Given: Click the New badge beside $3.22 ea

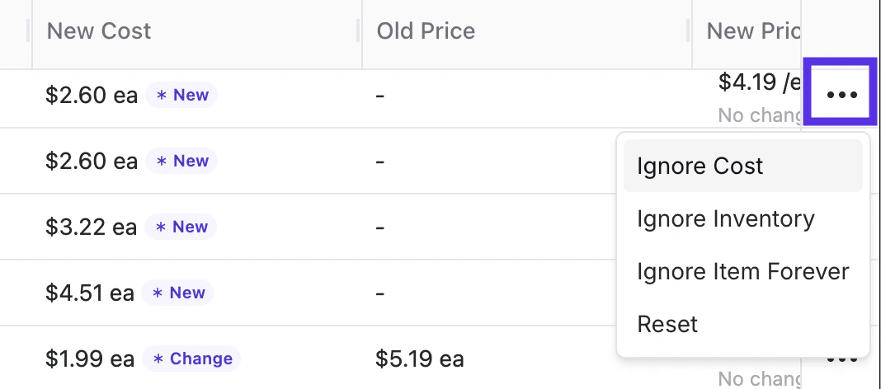Looking at the screenshot, I should [x=181, y=227].
